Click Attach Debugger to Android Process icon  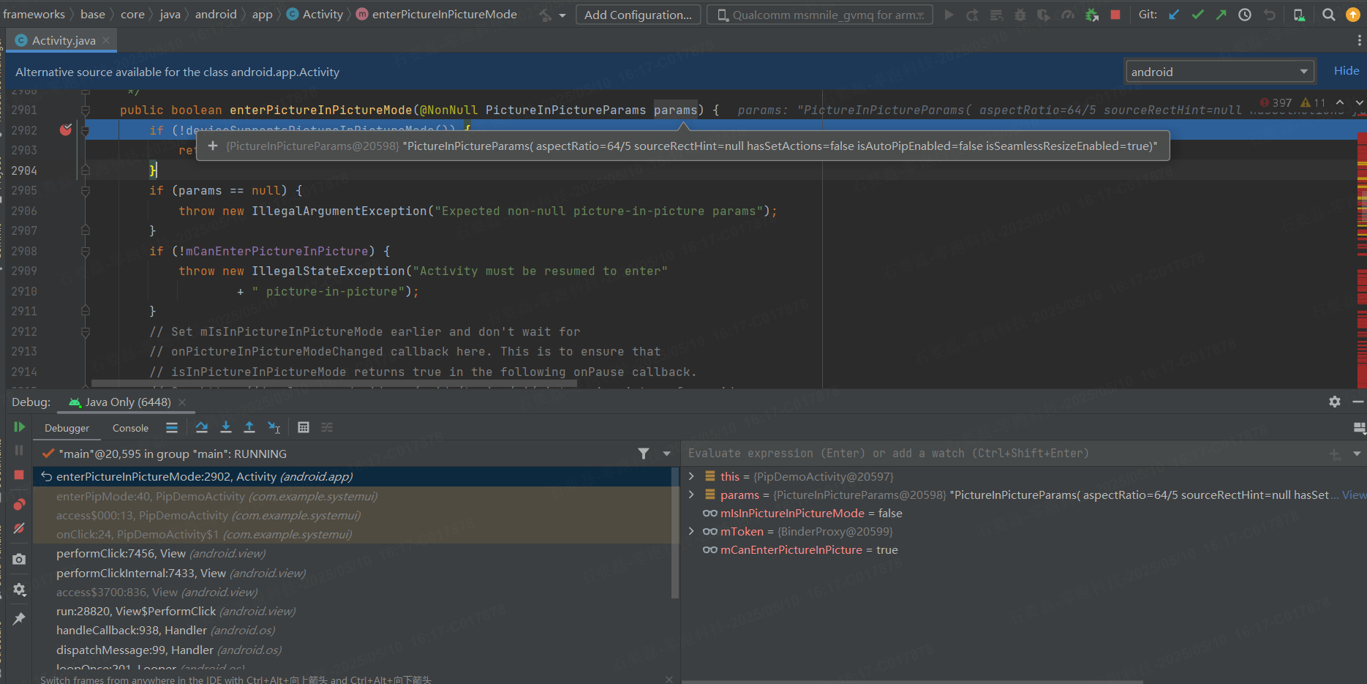pos(1092,15)
